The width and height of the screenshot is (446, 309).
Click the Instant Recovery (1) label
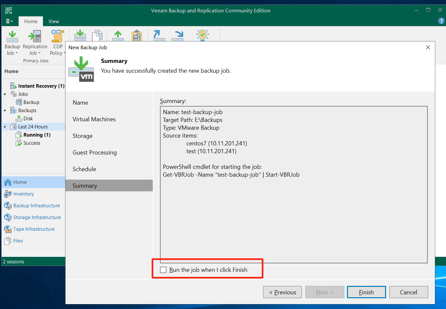tap(41, 86)
